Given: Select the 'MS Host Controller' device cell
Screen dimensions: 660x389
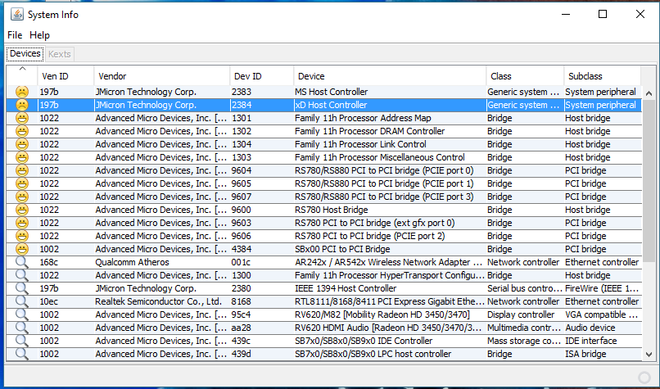Looking at the screenshot, I should [391, 92].
